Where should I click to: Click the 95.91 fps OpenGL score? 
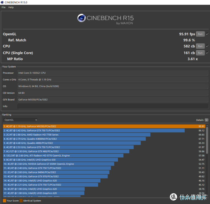187,34
